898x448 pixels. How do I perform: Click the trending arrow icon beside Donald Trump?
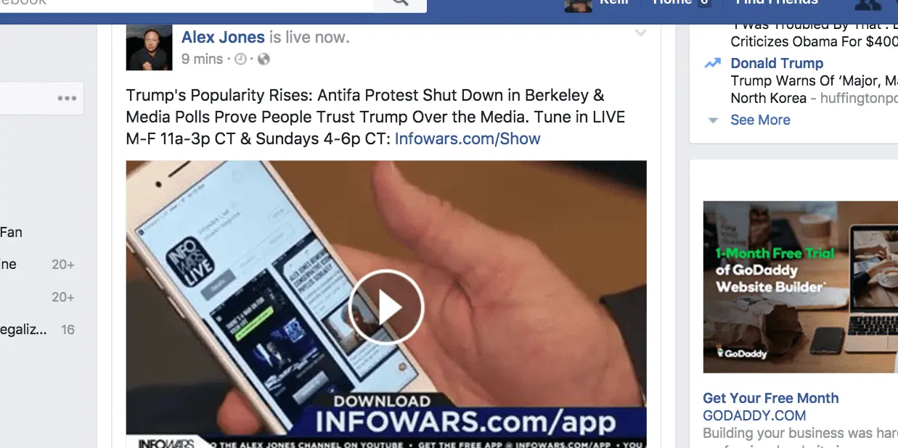pyautogui.click(x=713, y=64)
